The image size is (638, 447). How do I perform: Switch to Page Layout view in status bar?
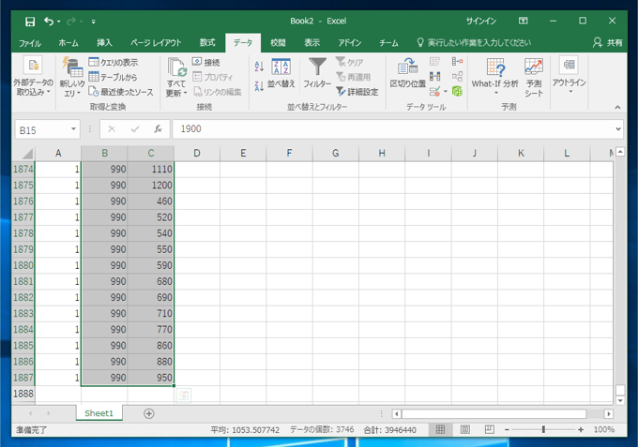464,429
